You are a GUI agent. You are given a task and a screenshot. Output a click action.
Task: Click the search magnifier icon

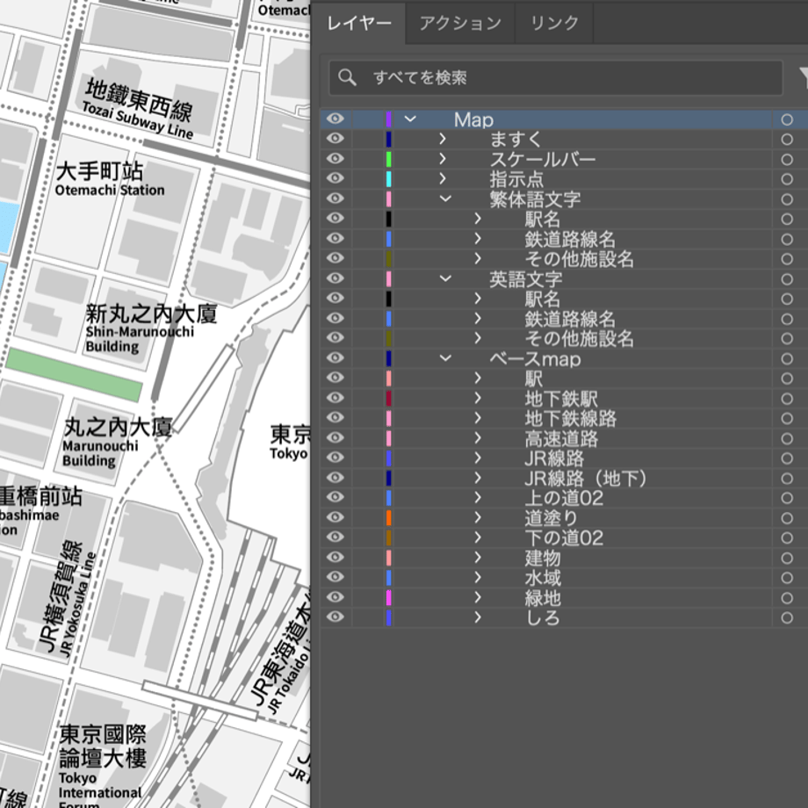[x=347, y=77]
